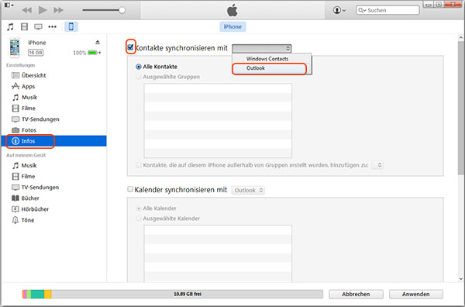Viewport: 465px width, 307px height.
Task: Select the Ausgewählte Kalender radio button
Action: click(x=139, y=219)
